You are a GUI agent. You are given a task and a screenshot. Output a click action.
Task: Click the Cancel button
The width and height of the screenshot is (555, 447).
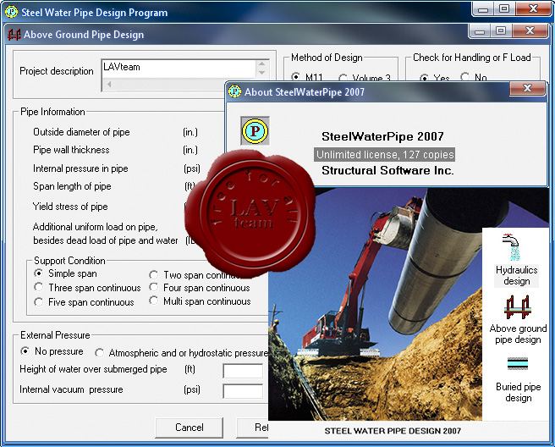coord(189,428)
